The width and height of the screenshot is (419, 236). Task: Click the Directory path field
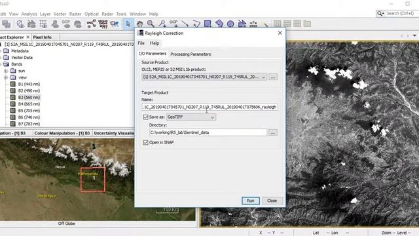(x=208, y=132)
